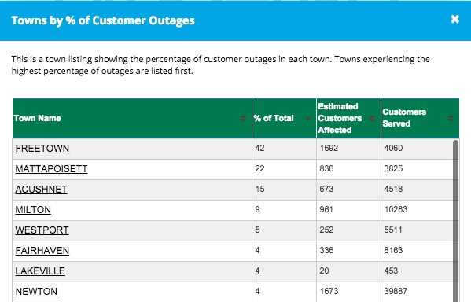Open the NEWTON town link
This screenshot has height=302, width=471.
(x=36, y=292)
